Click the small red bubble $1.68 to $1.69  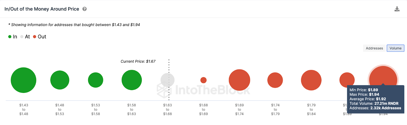click(x=203, y=80)
